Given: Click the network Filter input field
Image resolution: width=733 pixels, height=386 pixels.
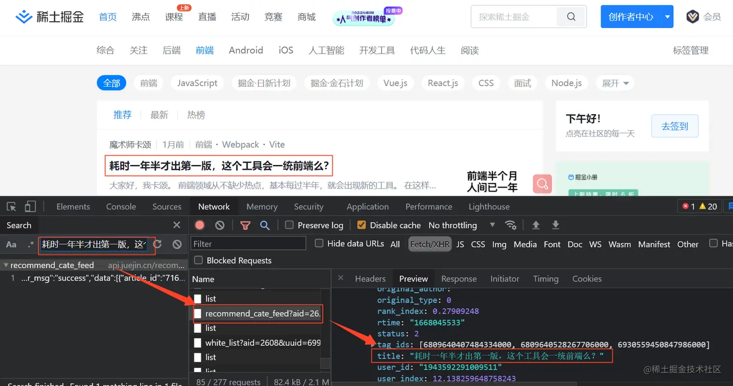Looking at the screenshot, I should 248,243.
